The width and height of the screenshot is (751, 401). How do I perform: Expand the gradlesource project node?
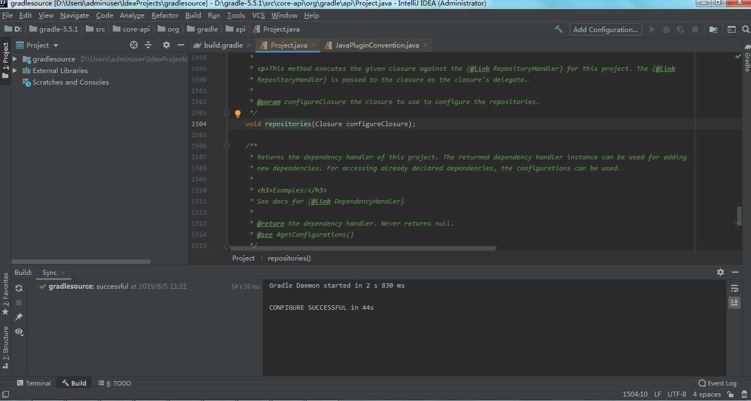point(15,59)
